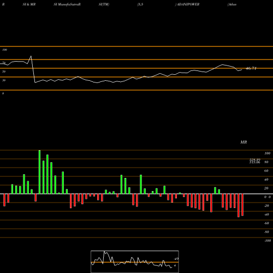Click the '0 0' zero label on MR axis
The height and width of the screenshot is (273, 273).
point(268,197)
